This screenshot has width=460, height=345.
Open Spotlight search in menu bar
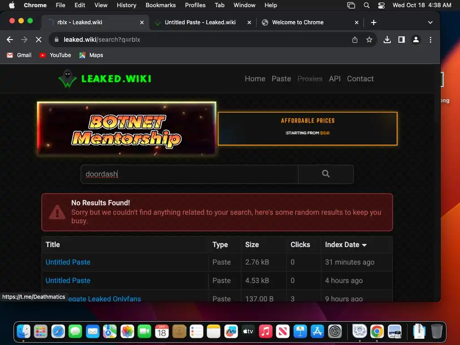point(367,5)
